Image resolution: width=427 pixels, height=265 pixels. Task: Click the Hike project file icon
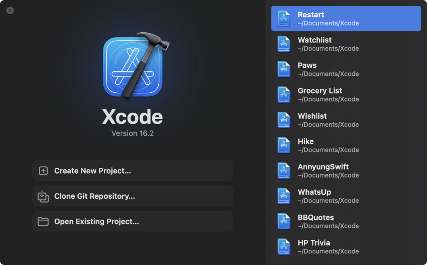pyautogui.click(x=284, y=145)
